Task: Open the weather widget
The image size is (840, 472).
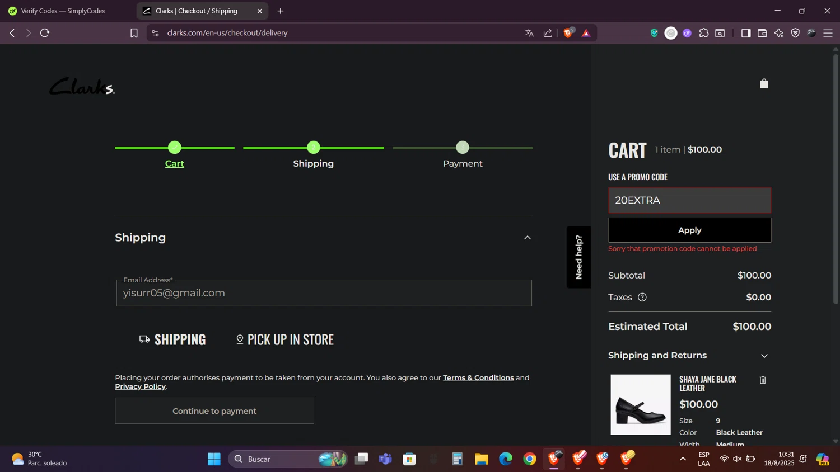Action: point(39,459)
